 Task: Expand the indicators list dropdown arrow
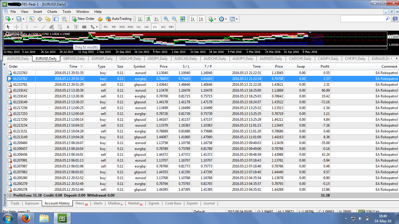coord(215,19)
